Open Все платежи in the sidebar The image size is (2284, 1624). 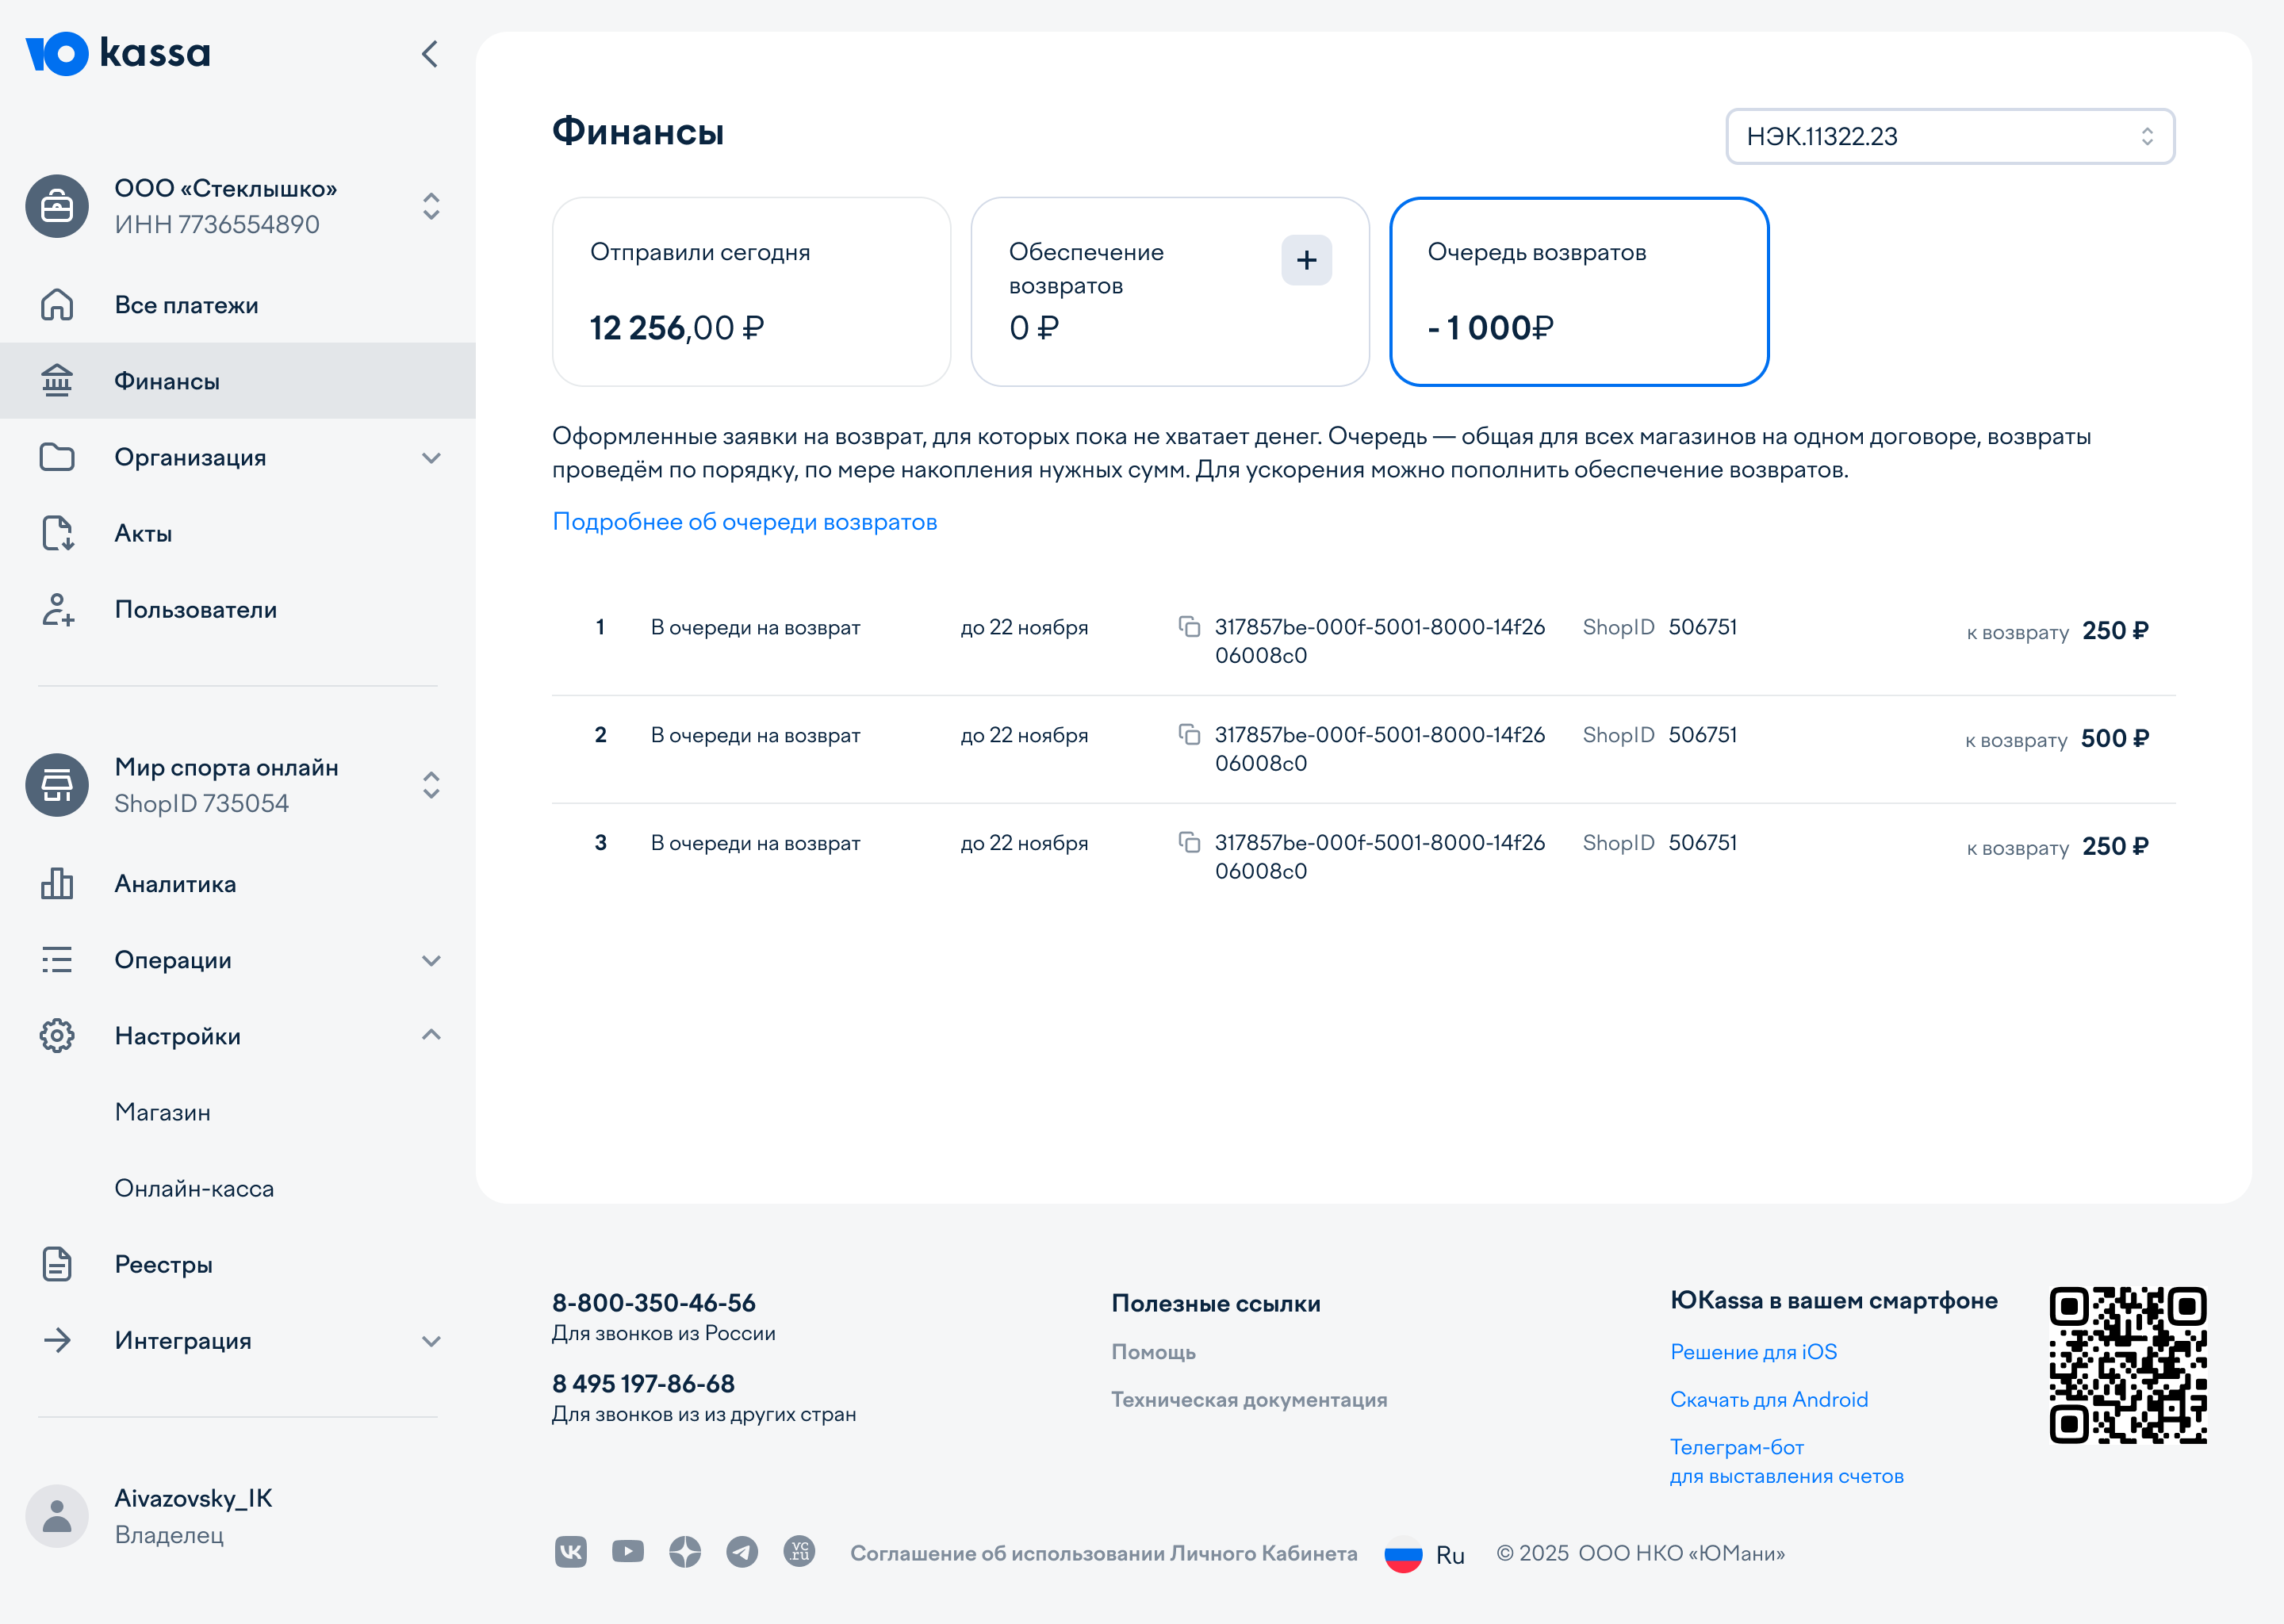tap(238, 305)
